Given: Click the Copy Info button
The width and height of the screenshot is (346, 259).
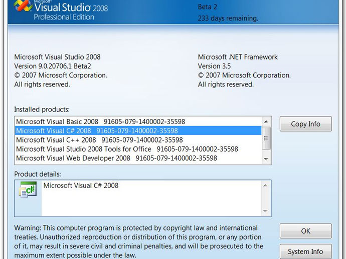Looking at the screenshot, I should pyautogui.click(x=305, y=124).
